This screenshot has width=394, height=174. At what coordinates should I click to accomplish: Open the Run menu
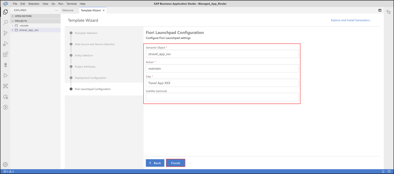coord(61,4)
